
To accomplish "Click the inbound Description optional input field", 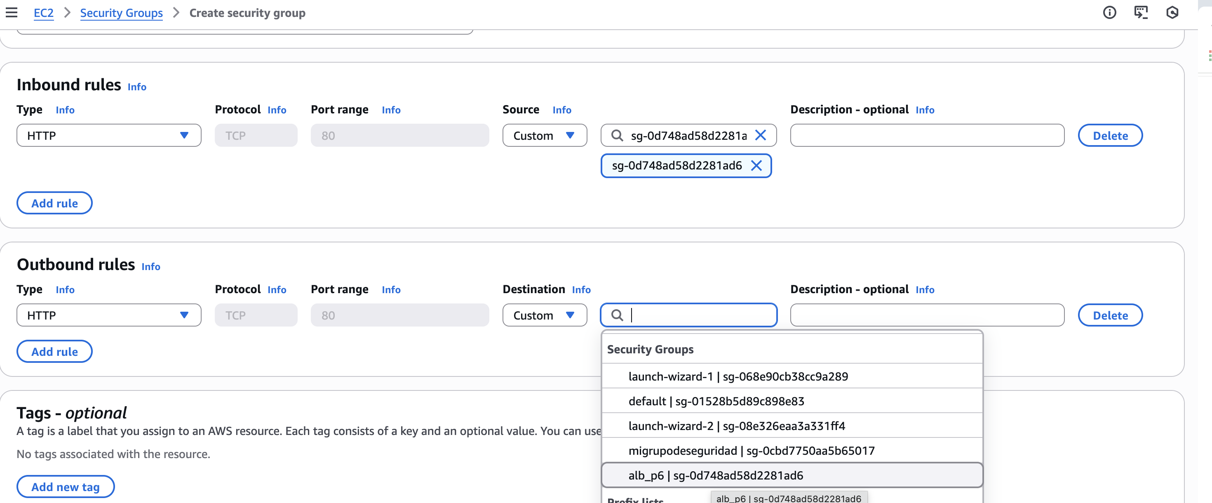I will (927, 136).
